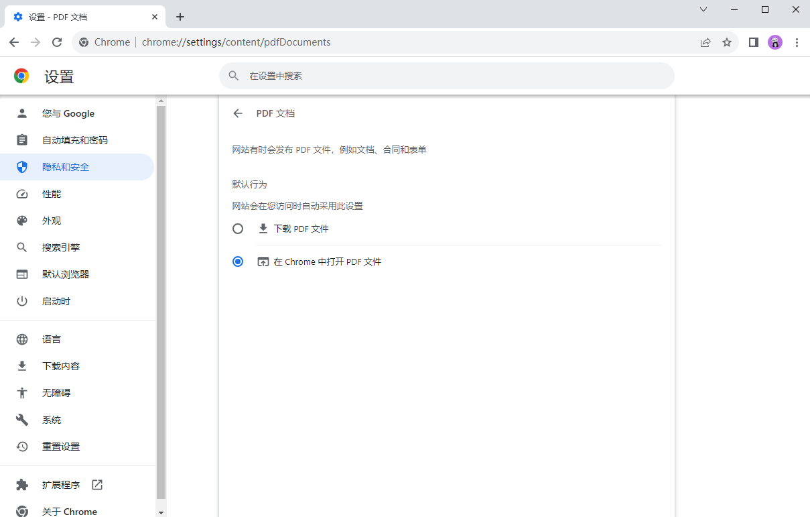Select the 下载 PDF 文件 radio button
Image resolution: width=810 pixels, height=517 pixels.
238,229
